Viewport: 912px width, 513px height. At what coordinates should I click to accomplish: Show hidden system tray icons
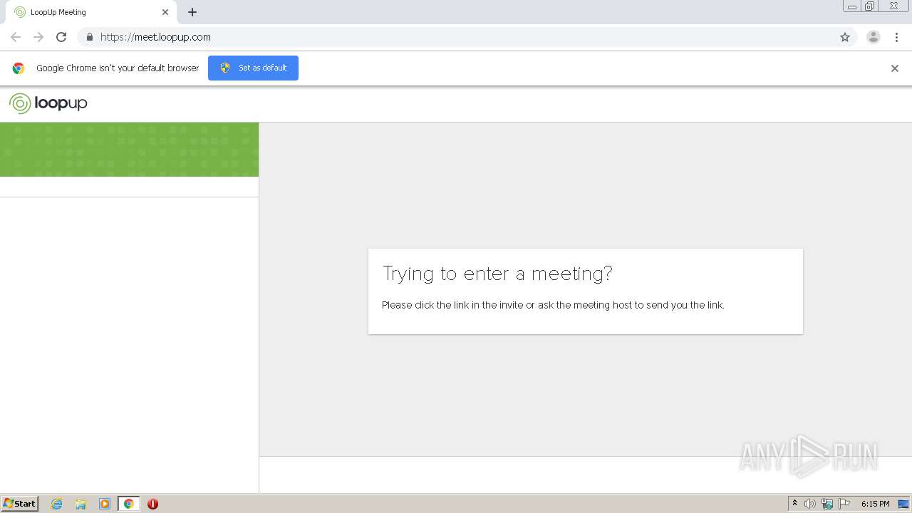coord(795,504)
